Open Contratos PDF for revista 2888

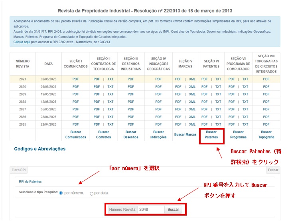point(97,102)
